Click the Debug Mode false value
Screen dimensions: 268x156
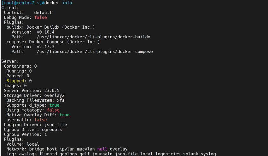pos(40,17)
